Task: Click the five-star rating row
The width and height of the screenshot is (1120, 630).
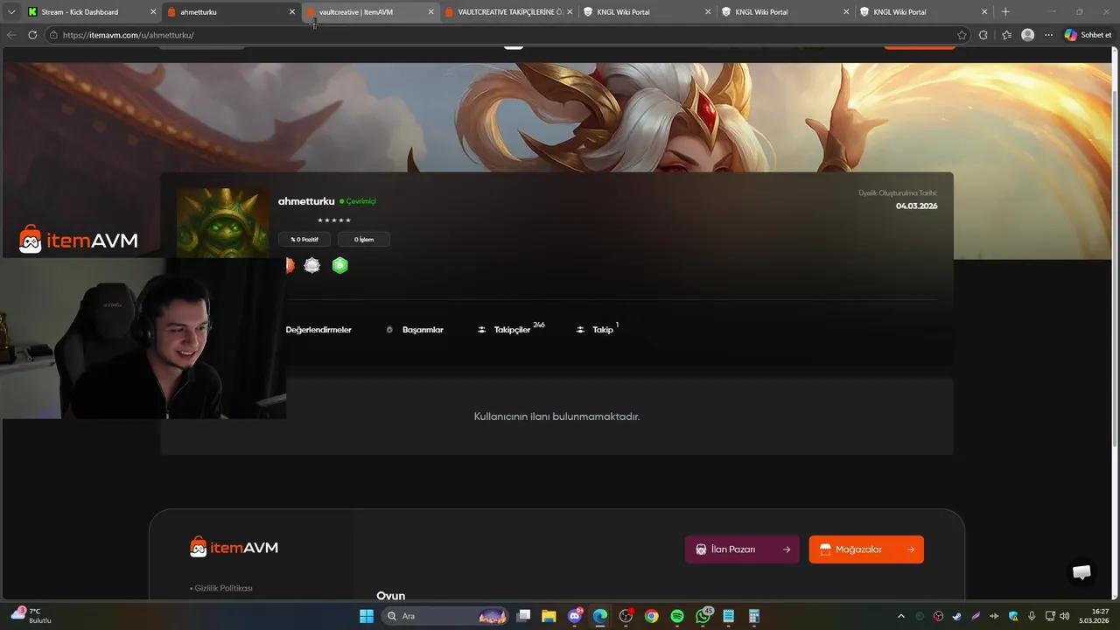Action: point(334,220)
